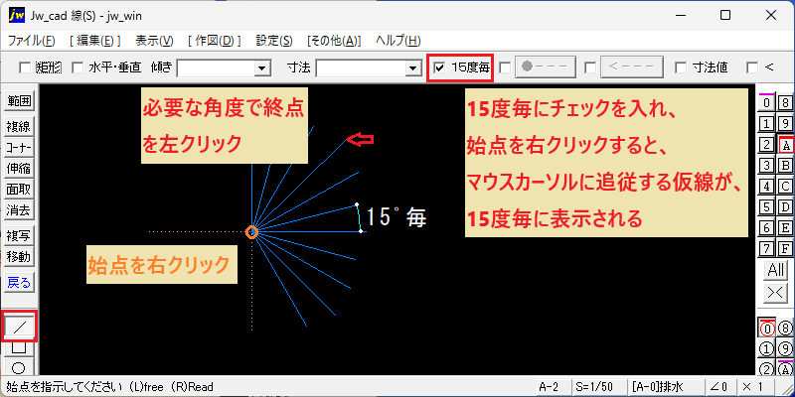The width and height of the screenshot is (795, 397).
Task: Select layer group F button
Action: 785,249
